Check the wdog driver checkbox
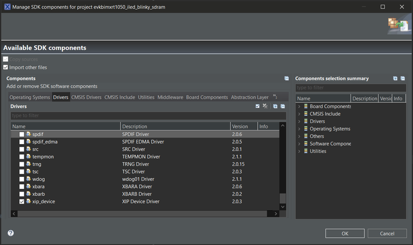Image resolution: width=413 pixels, height=245 pixels. pyautogui.click(x=22, y=179)
